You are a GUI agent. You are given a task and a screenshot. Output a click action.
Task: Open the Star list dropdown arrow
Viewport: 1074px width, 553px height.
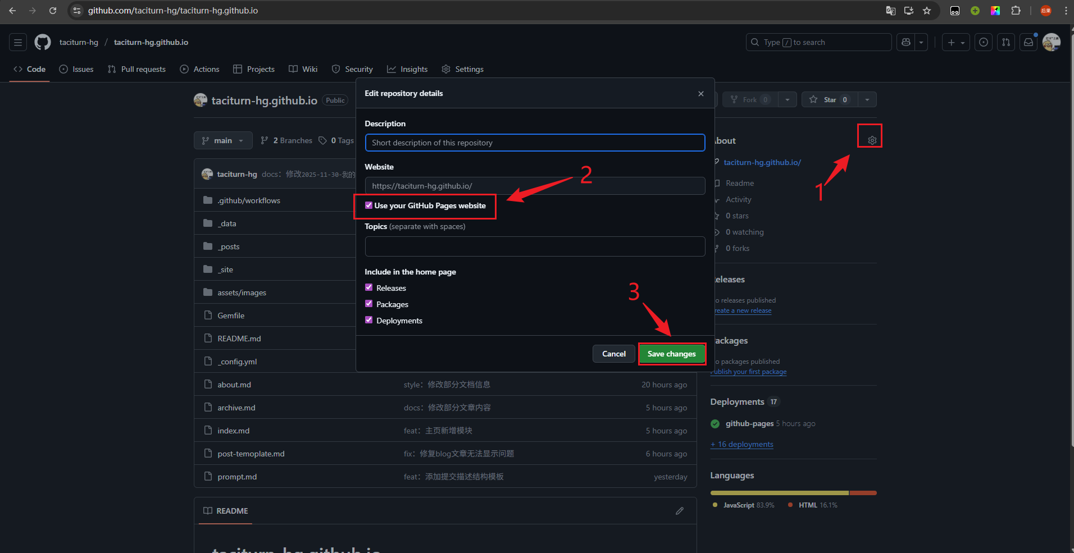tap(867, 99)
